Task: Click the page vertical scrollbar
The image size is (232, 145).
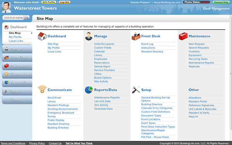Action: [230, 73]
